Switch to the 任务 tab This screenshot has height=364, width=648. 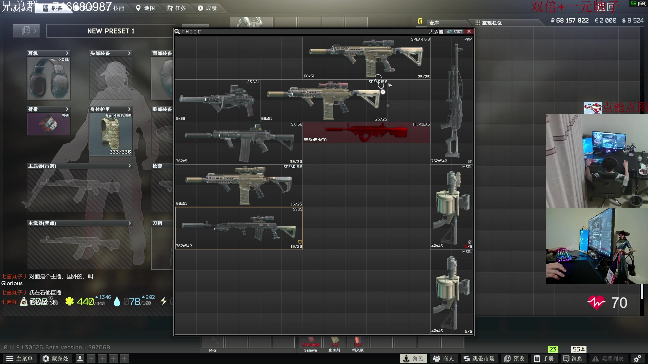(176, 8)
